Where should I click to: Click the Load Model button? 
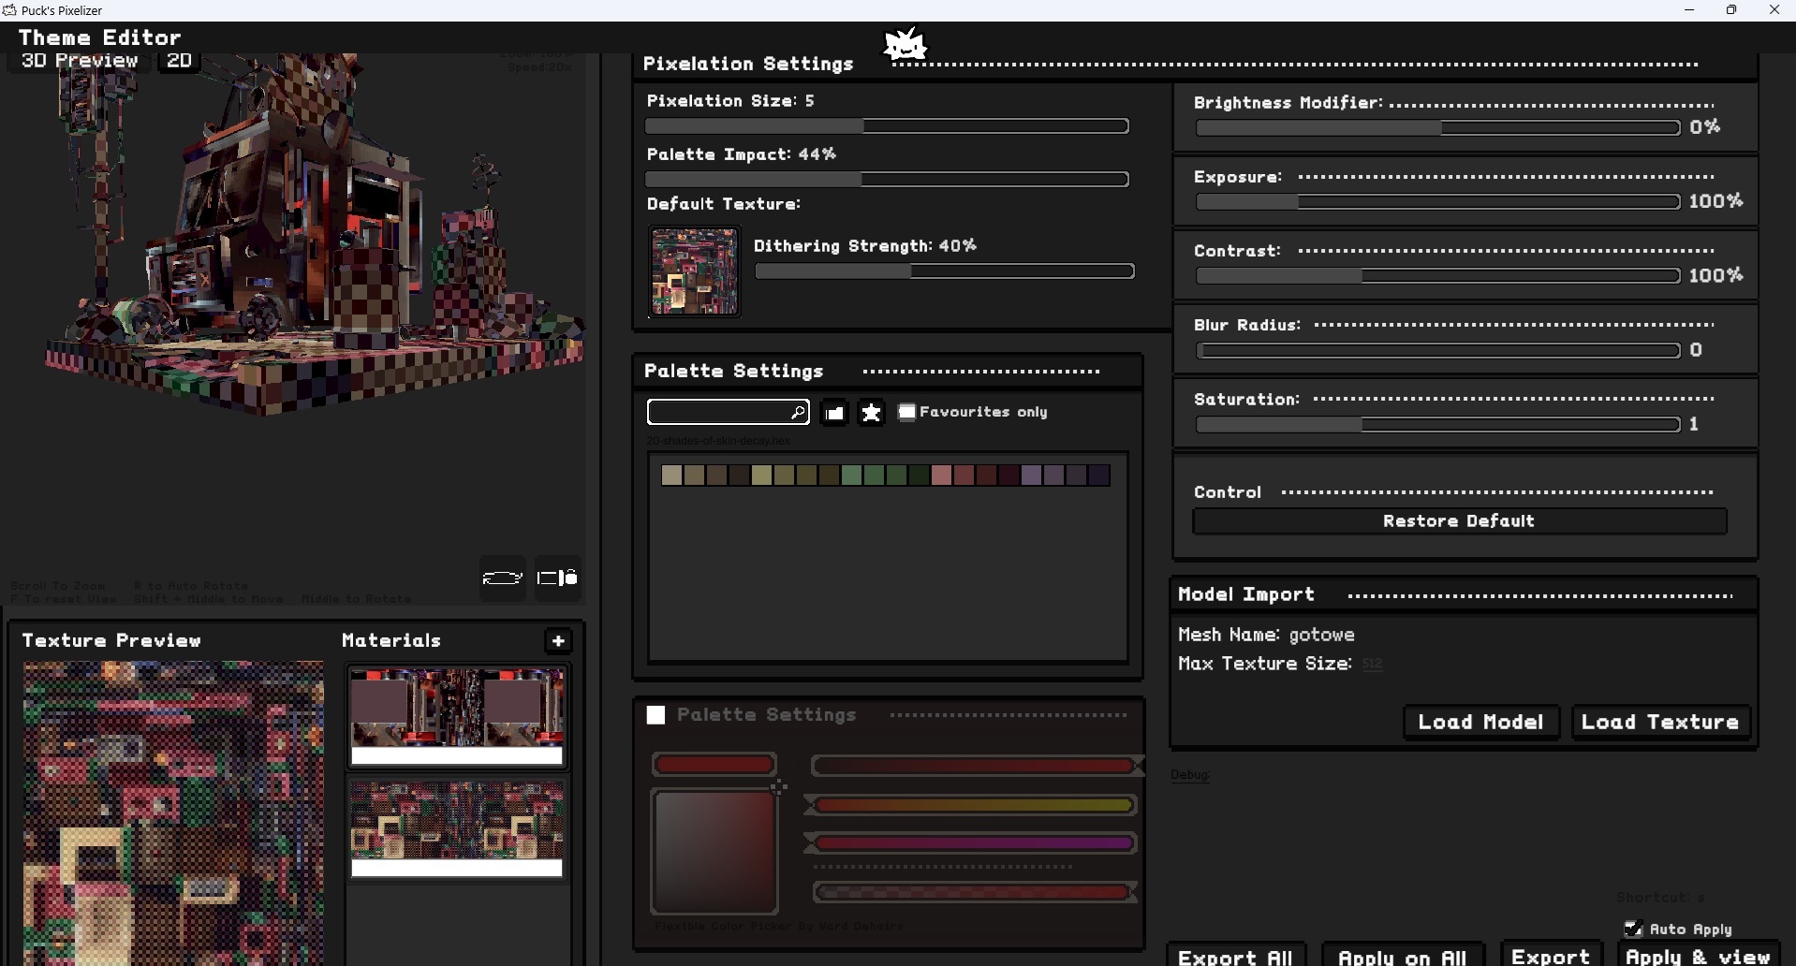click(x=1481, y=722)
